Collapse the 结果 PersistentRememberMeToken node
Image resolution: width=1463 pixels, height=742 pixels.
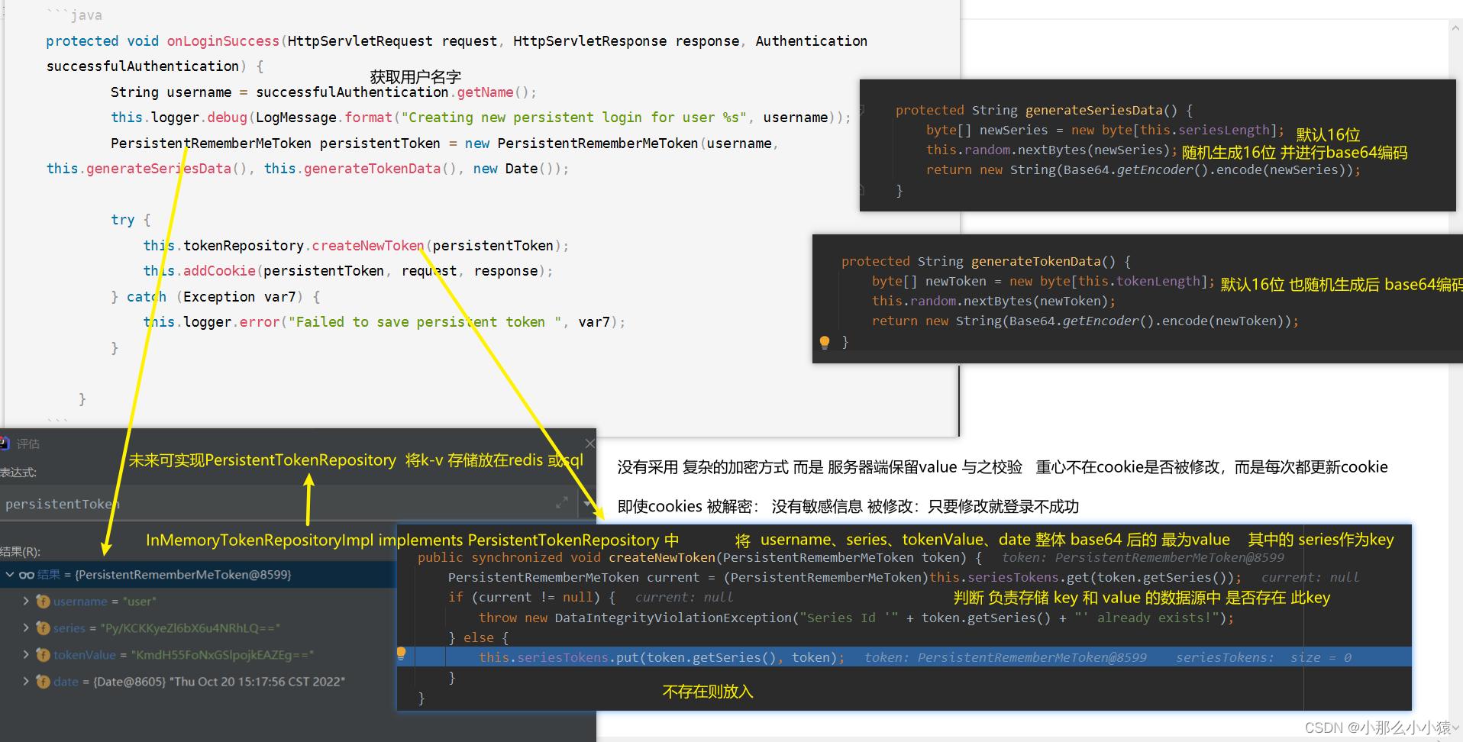point(10,574)
